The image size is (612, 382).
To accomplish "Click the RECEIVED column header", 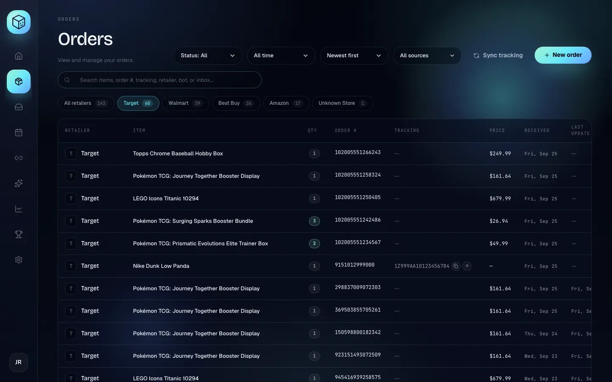I will [537, 131].
